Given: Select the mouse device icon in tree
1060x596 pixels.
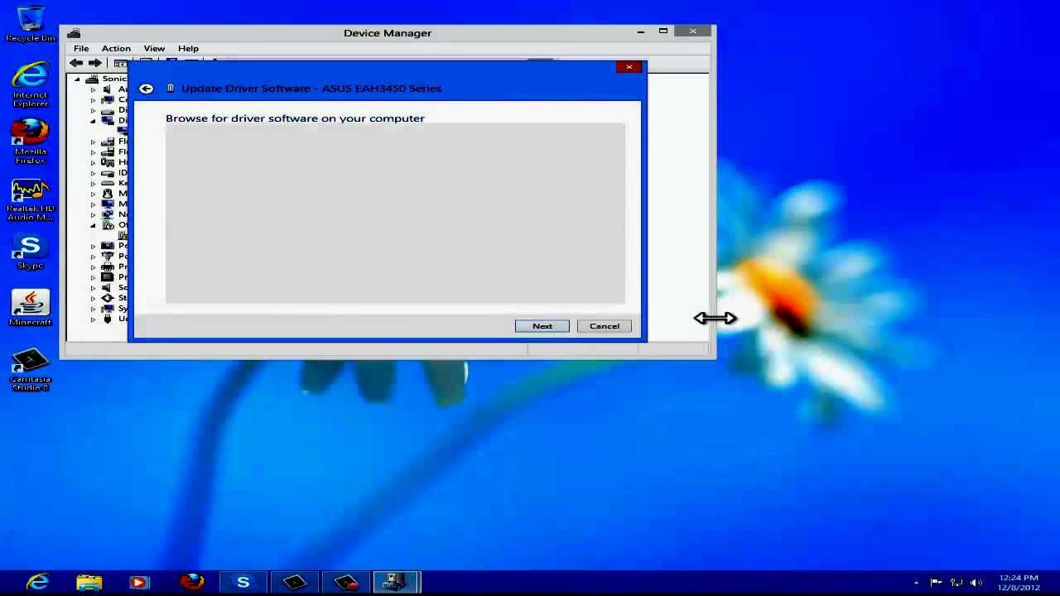Looking at the screenshot, I should click(108, 194).
